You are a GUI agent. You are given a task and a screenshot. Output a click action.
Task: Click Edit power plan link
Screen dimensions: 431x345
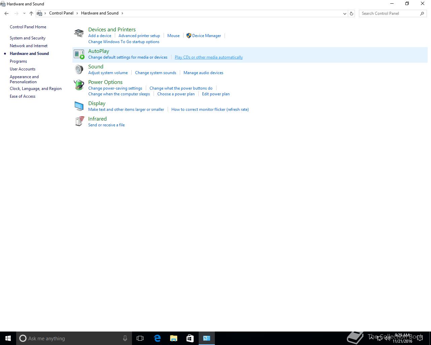(216, 94)
